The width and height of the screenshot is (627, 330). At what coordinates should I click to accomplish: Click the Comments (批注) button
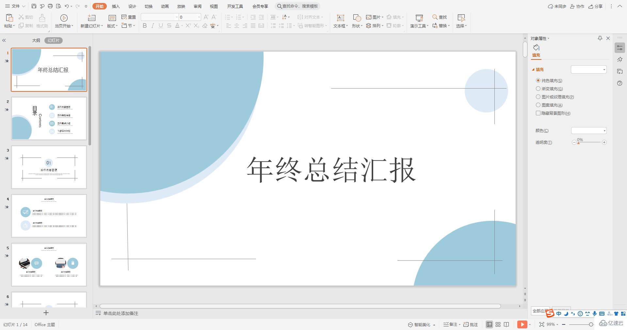[471, 324]
